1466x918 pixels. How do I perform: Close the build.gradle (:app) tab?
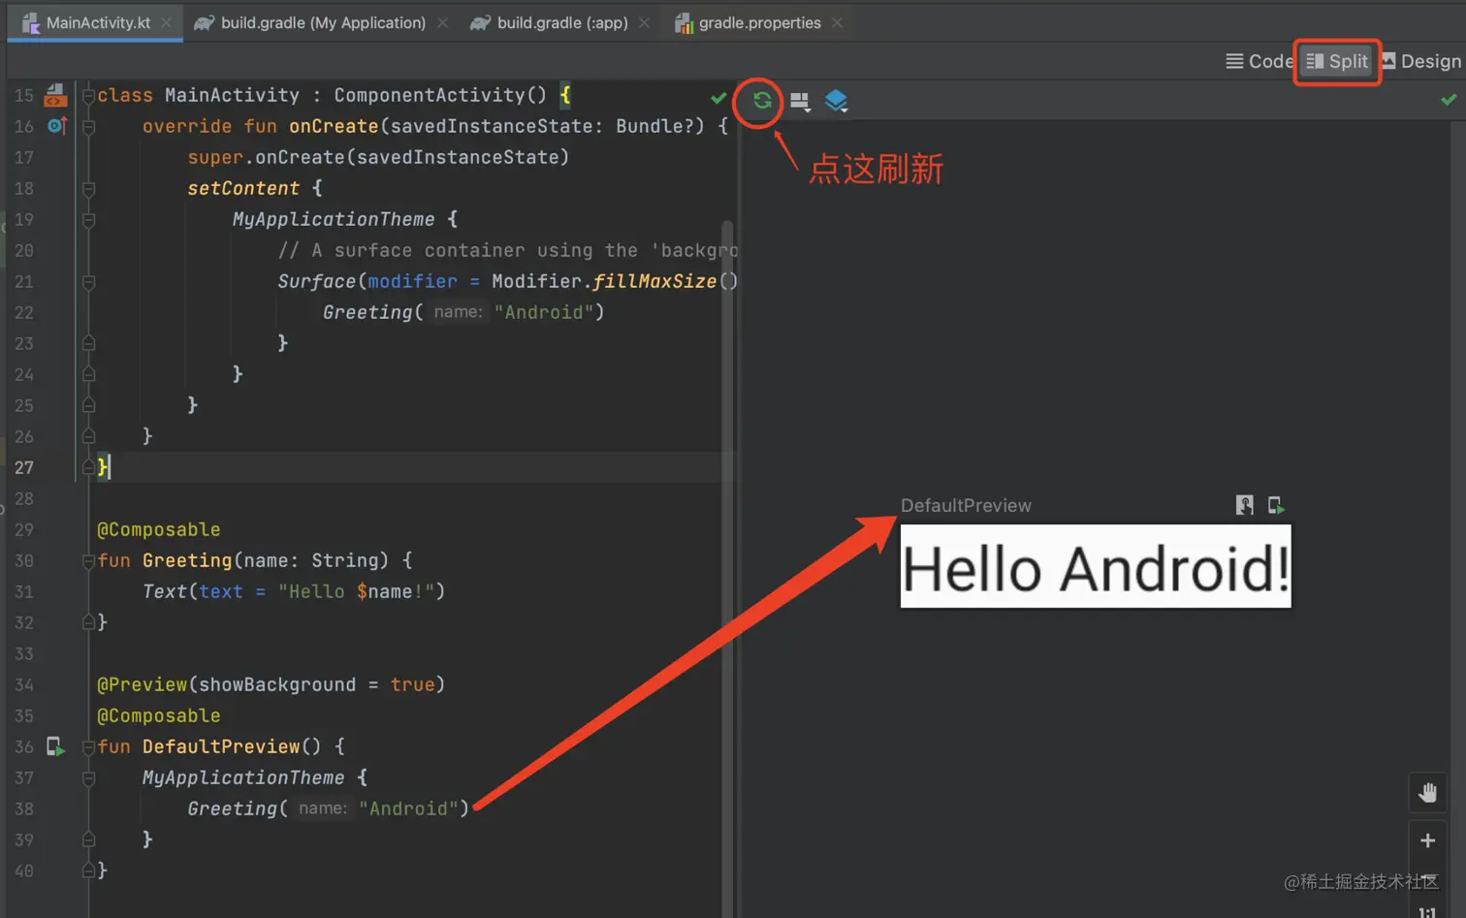click(x=644, y=22)
